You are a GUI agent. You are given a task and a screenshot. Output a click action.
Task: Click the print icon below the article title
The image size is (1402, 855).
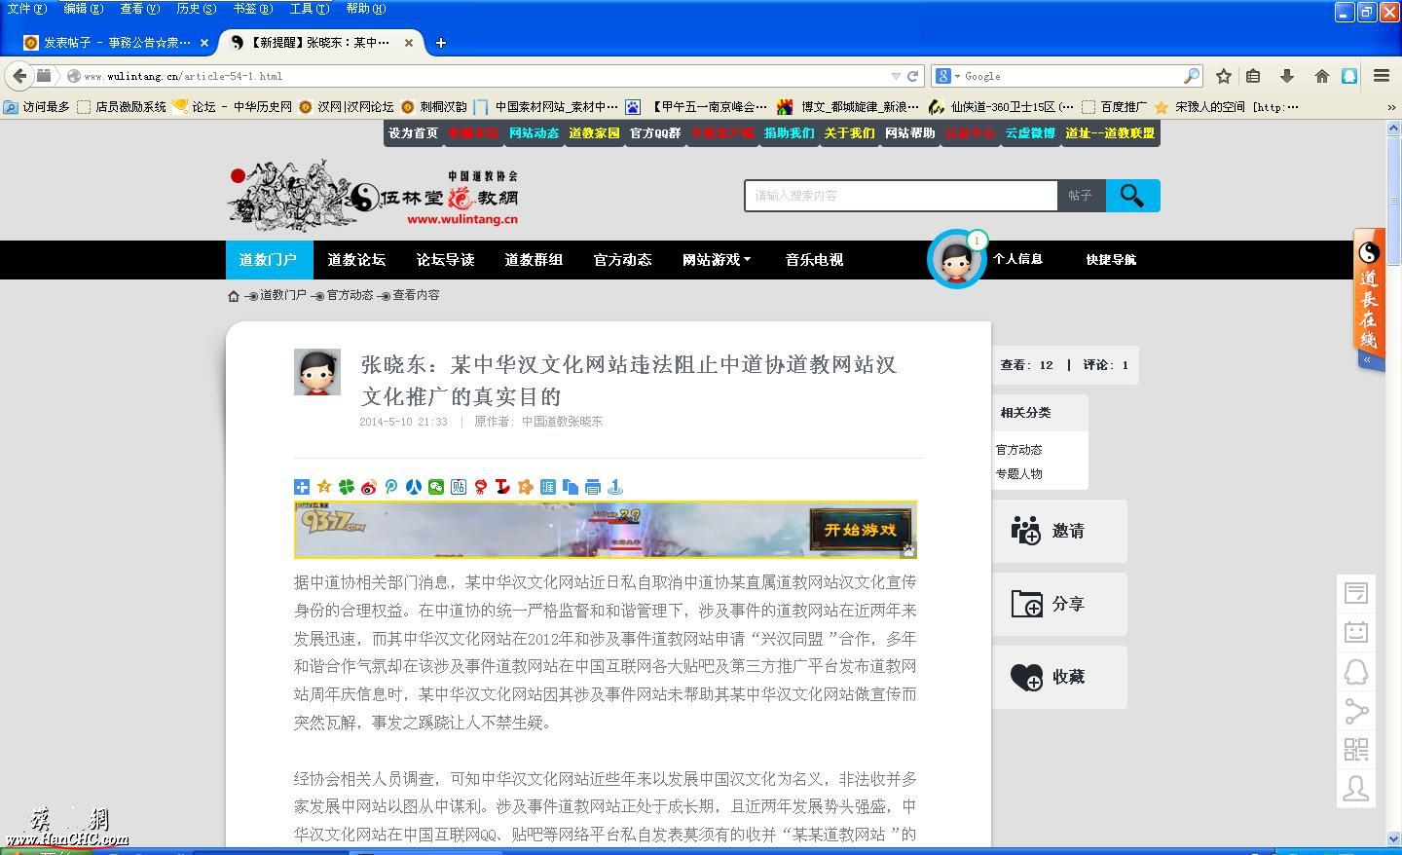(x=595, y=487)
